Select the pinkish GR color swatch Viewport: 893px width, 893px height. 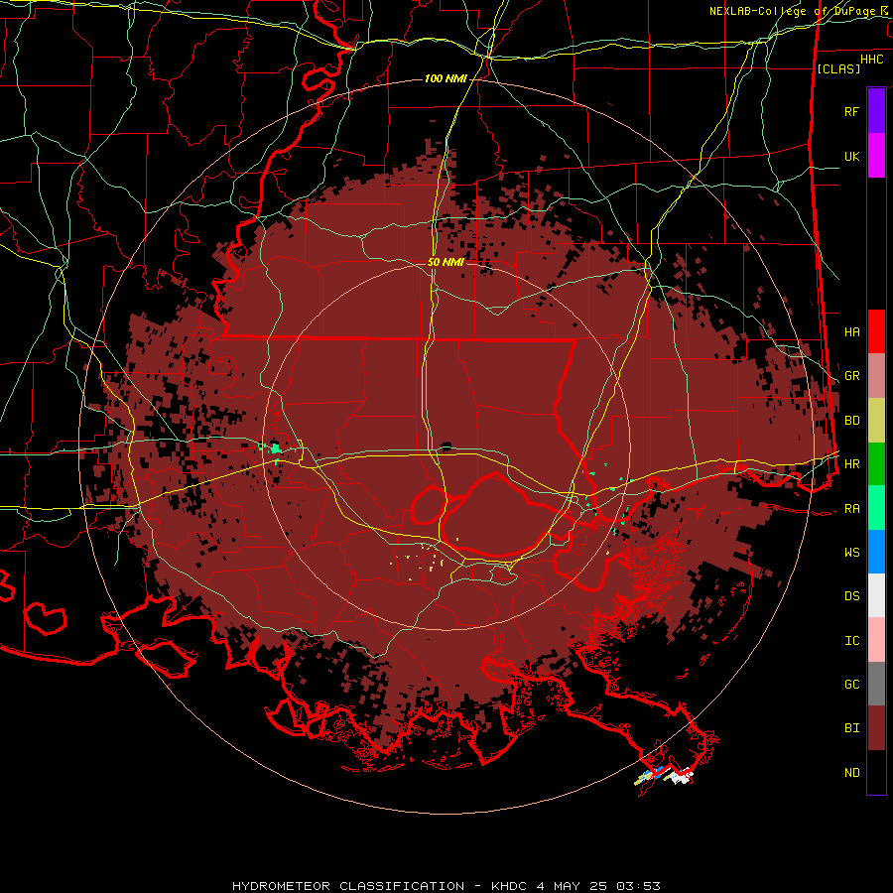pyautogui.click(x=876, y=376)
